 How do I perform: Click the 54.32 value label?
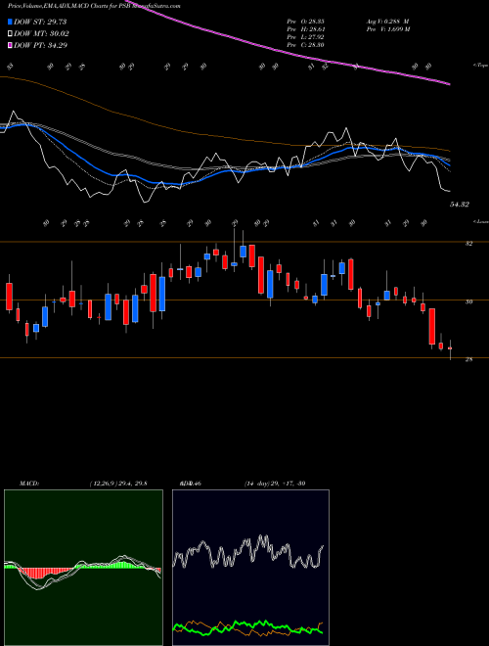coord(460,205)
